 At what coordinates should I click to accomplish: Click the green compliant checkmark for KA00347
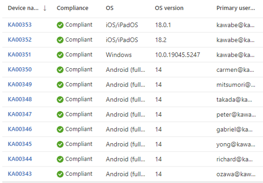(x=60, y=114)
